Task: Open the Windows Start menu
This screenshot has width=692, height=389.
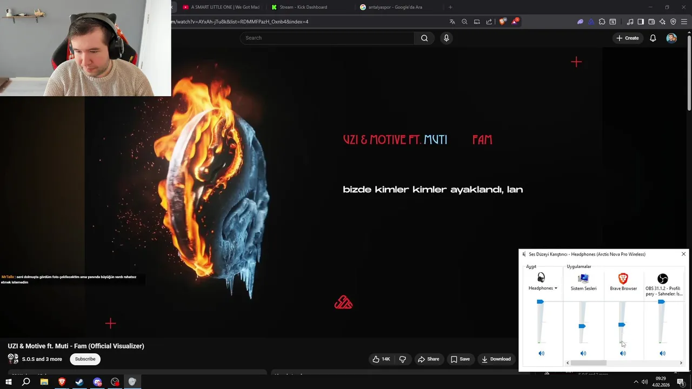Action: (x=8, y=382)
